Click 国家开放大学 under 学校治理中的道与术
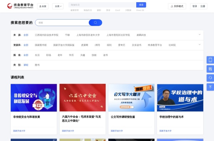214x141 pixels. pos(165,131)
